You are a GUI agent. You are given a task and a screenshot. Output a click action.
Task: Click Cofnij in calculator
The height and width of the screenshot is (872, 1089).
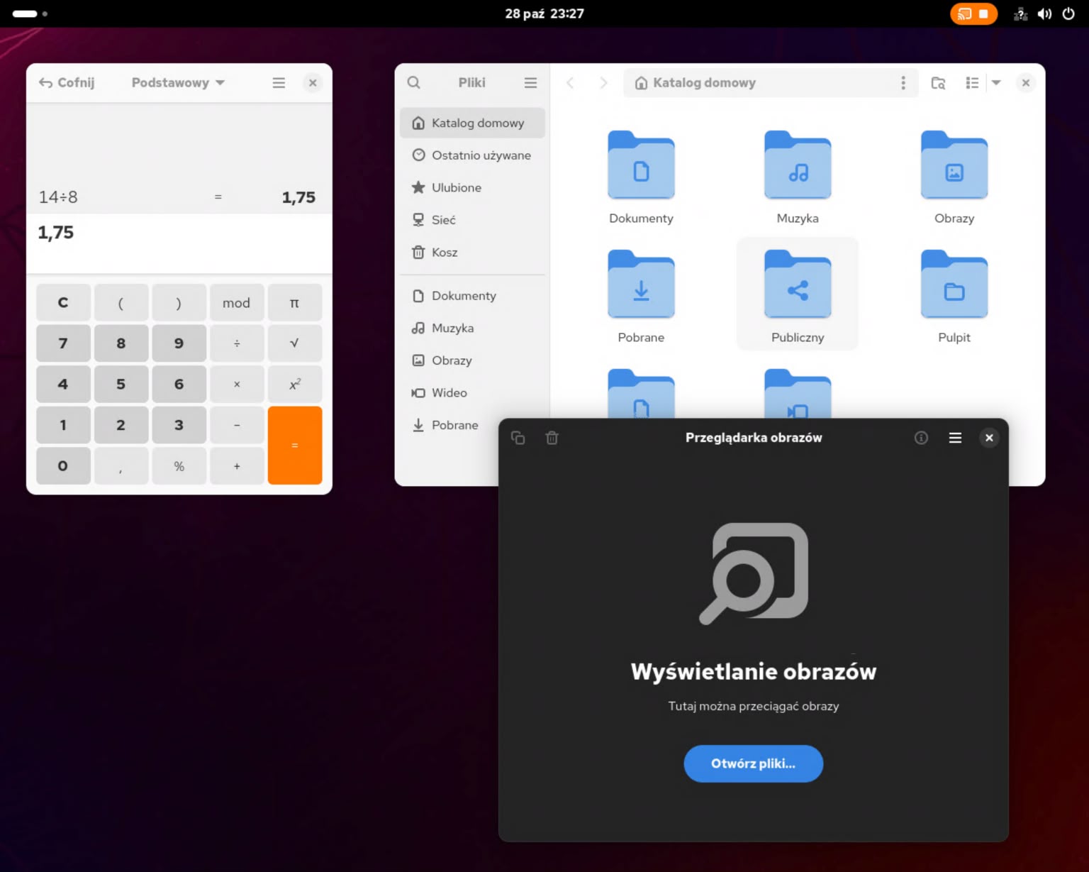click(x=67, y=83)
